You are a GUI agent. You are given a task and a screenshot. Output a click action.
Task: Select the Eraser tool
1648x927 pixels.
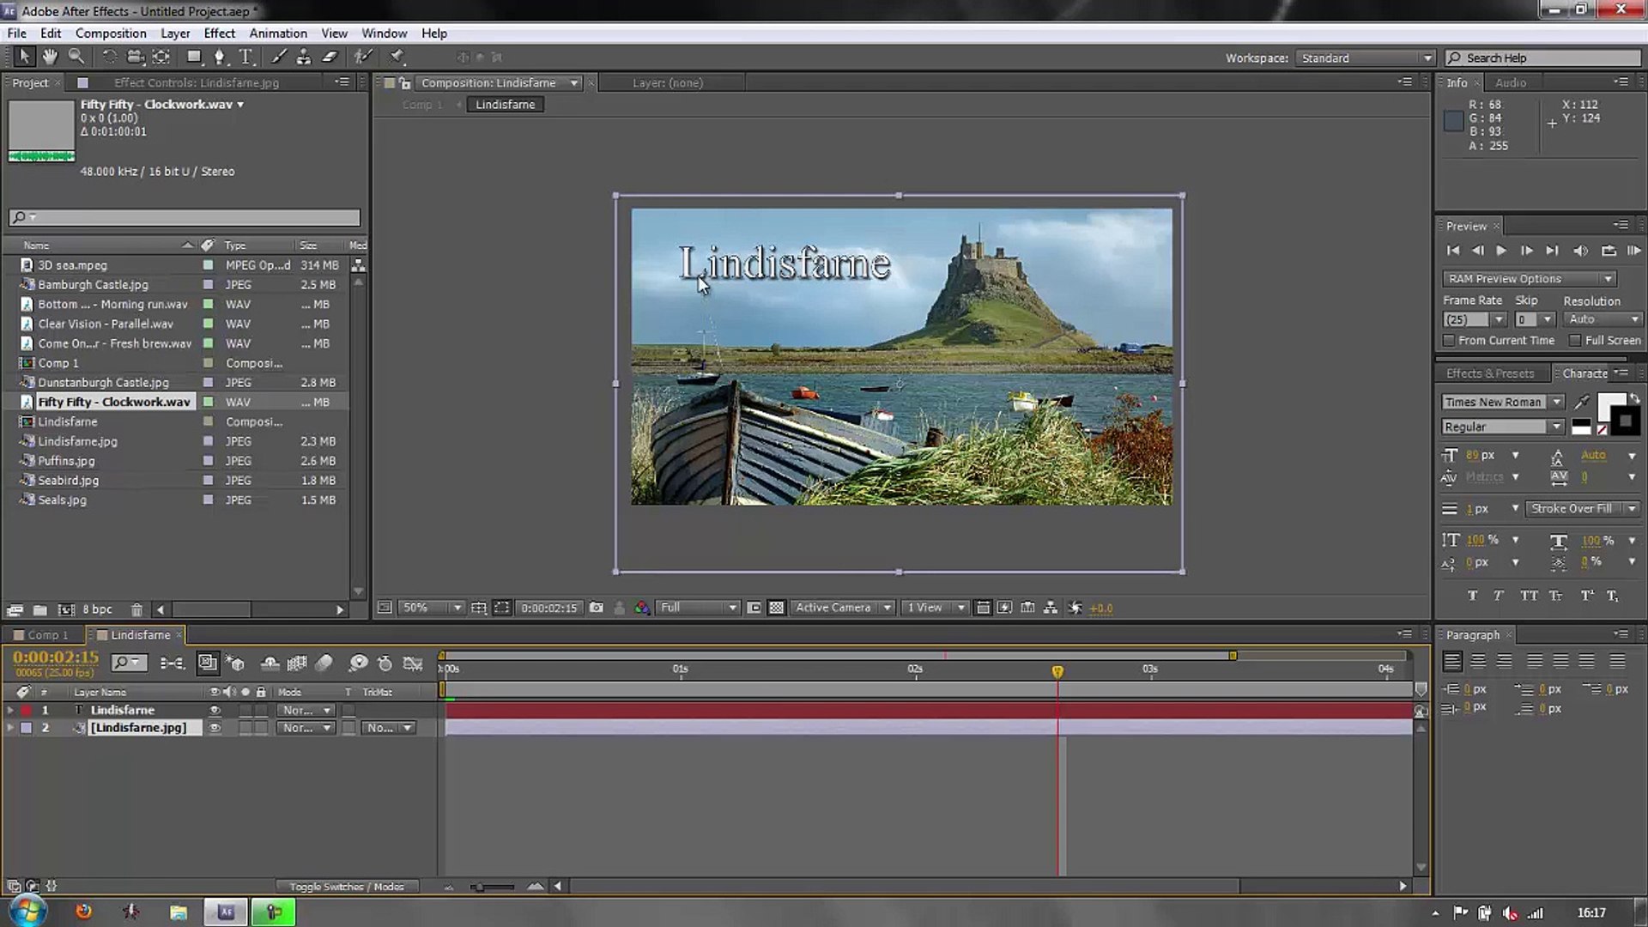tap(330, 57)
